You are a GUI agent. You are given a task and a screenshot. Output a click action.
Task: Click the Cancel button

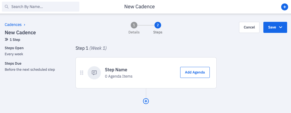(x=249, y=27)
